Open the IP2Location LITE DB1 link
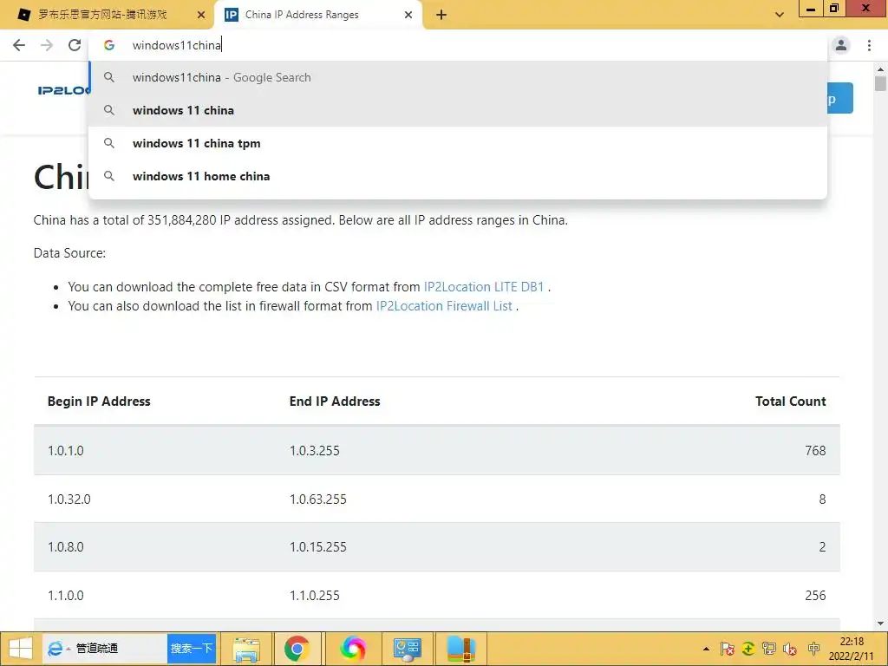The width and height of the screenshot is (888, 666). click(x=484, y=286)
